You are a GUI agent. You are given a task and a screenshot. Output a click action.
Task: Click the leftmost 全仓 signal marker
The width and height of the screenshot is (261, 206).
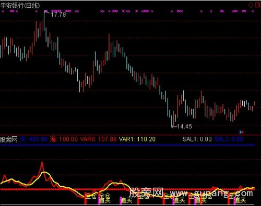click(91, 196)
